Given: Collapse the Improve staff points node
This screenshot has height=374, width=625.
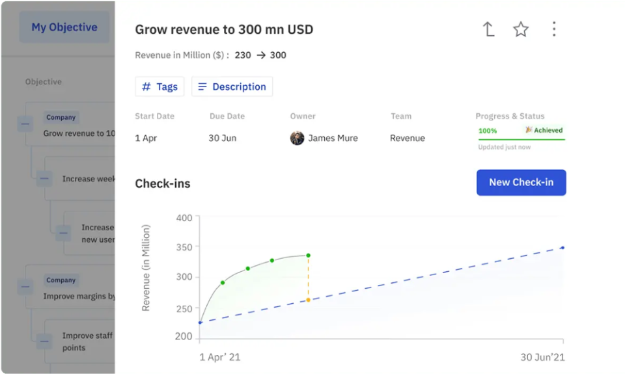Looking at the screenshot, I should click(x=44, y=341).
